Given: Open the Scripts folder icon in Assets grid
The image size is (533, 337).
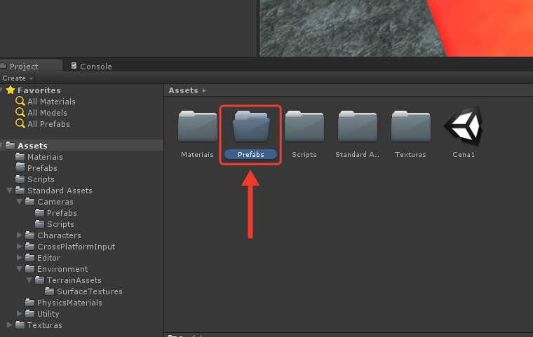Looking at the screenshot, I should (304, 126).
